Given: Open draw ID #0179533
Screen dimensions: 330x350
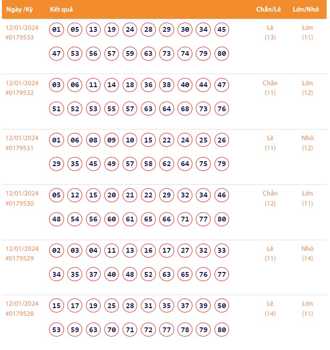Looking at the screenshot, I should pyautogui.click(x=20, y=38).
